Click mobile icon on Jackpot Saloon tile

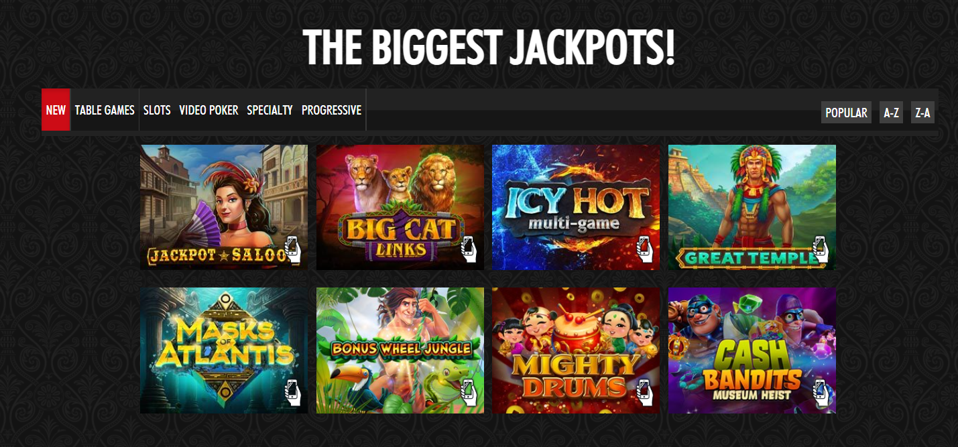292,249
